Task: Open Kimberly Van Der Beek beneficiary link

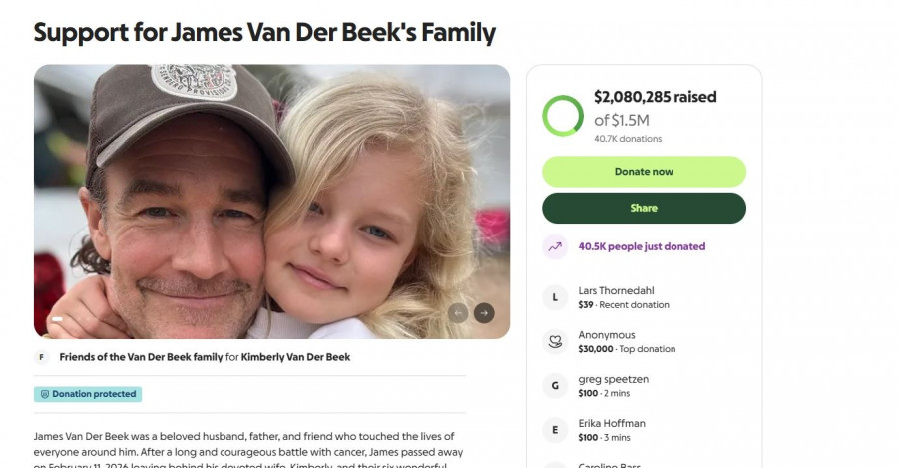Action: [x=295, y=357]
